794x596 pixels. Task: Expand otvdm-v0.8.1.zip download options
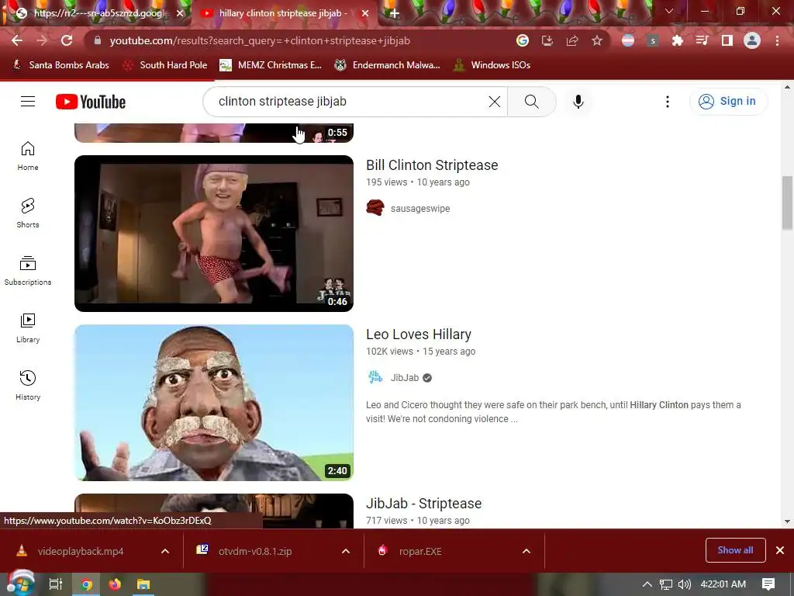(x=346, y=551)
